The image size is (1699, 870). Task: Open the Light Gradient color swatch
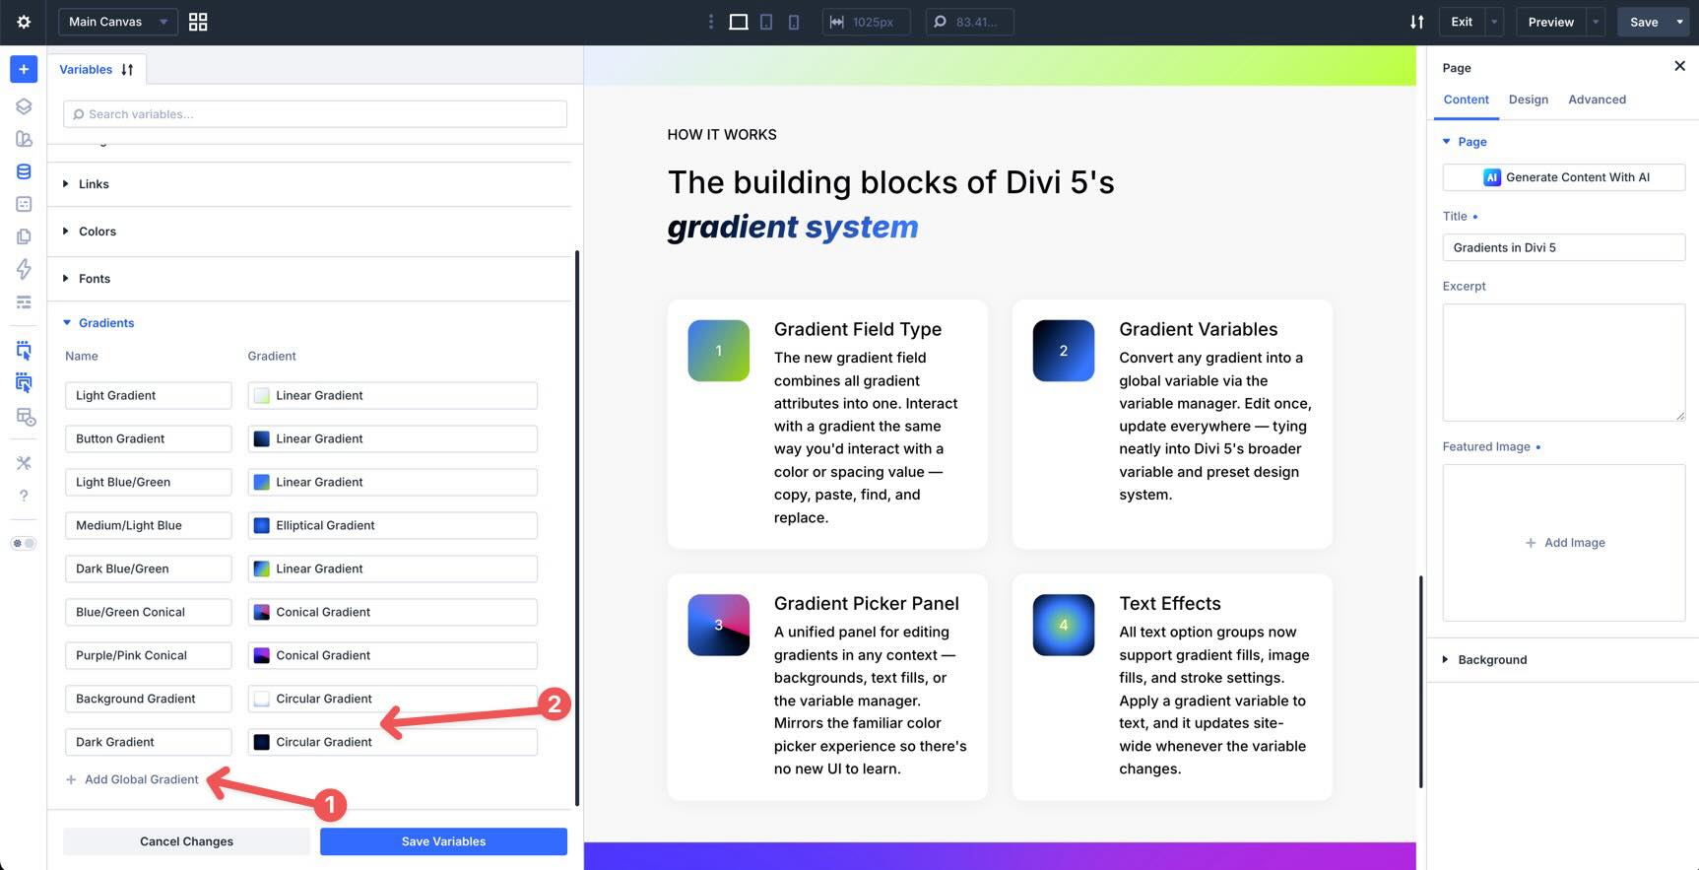pyautogui.click(x=261, y=395)
